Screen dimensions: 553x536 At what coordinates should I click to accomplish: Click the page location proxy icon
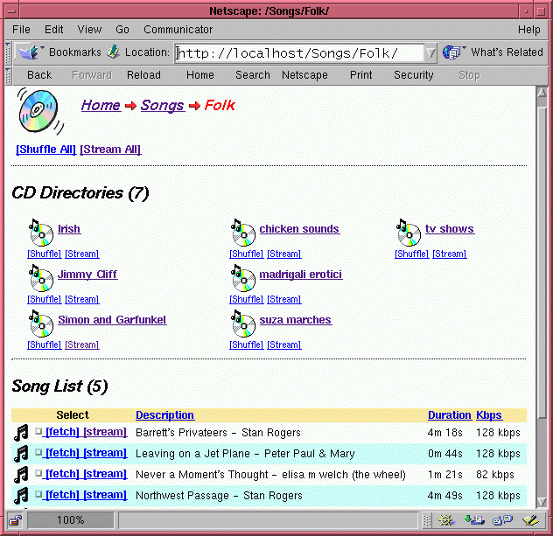[114, 52]
